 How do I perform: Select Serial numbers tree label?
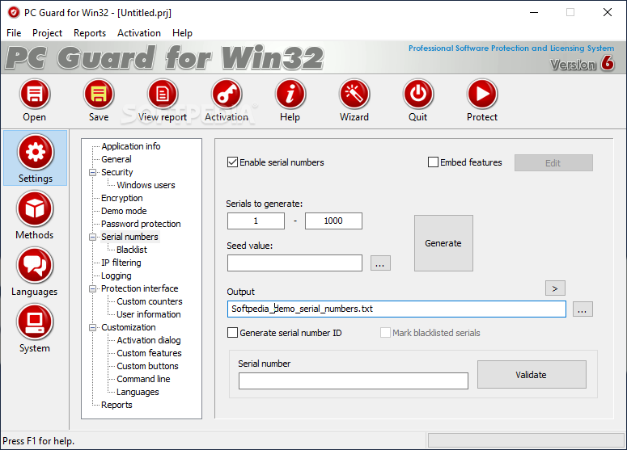[130, 237]
